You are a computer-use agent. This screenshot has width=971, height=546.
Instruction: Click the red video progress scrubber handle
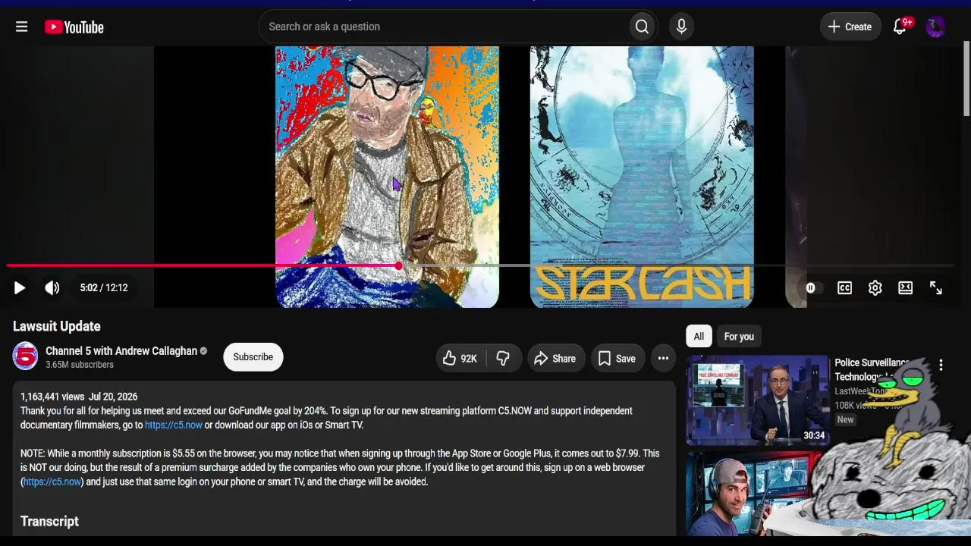tap(398, 265)
